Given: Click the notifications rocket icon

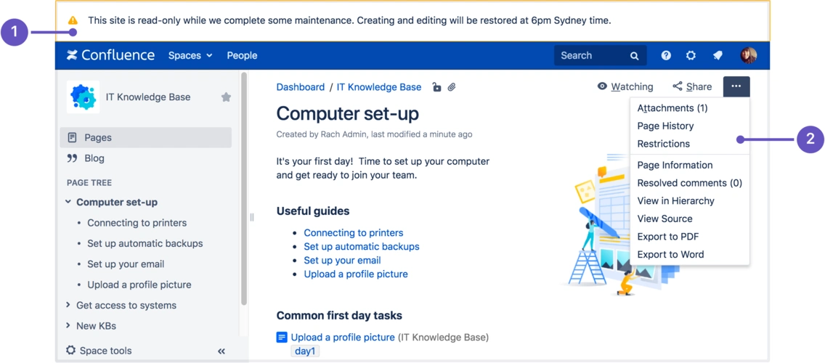Looking at the screenshot, I should coord(718,55).
